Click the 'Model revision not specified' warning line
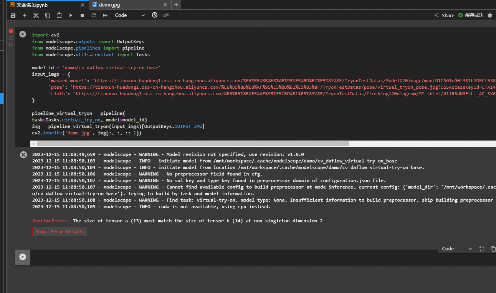 click(168, 154)
